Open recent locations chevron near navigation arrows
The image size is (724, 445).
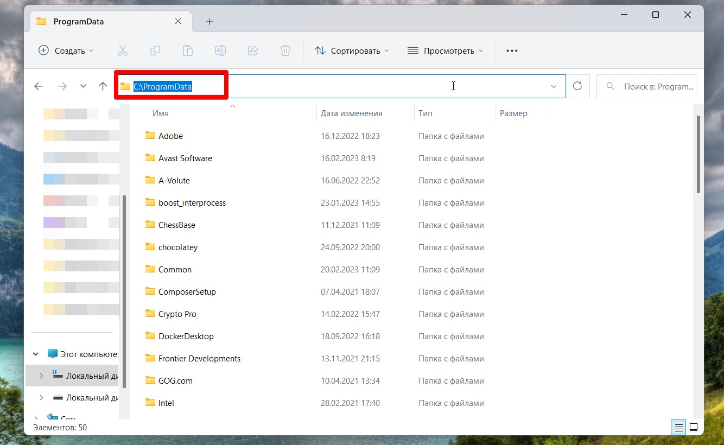(83, 86)
